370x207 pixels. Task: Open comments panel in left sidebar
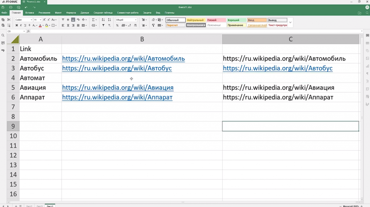3,43
